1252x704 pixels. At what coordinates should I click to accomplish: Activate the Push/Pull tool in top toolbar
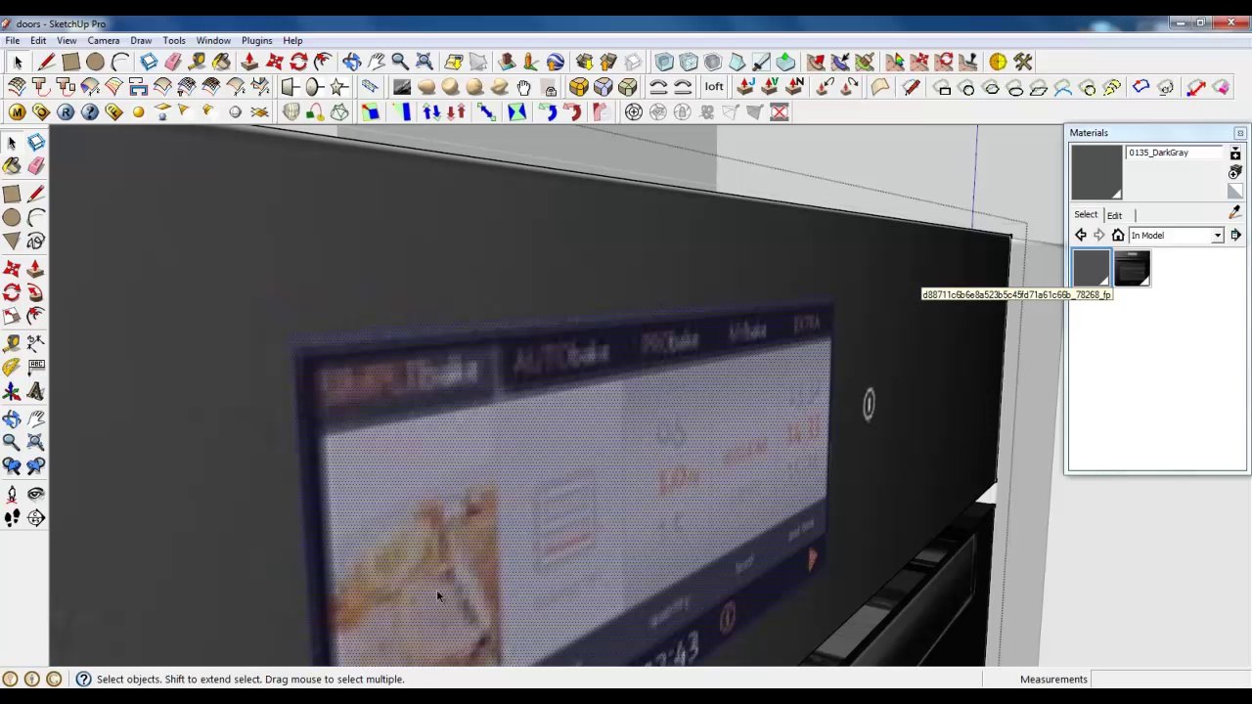pos(250,63)
